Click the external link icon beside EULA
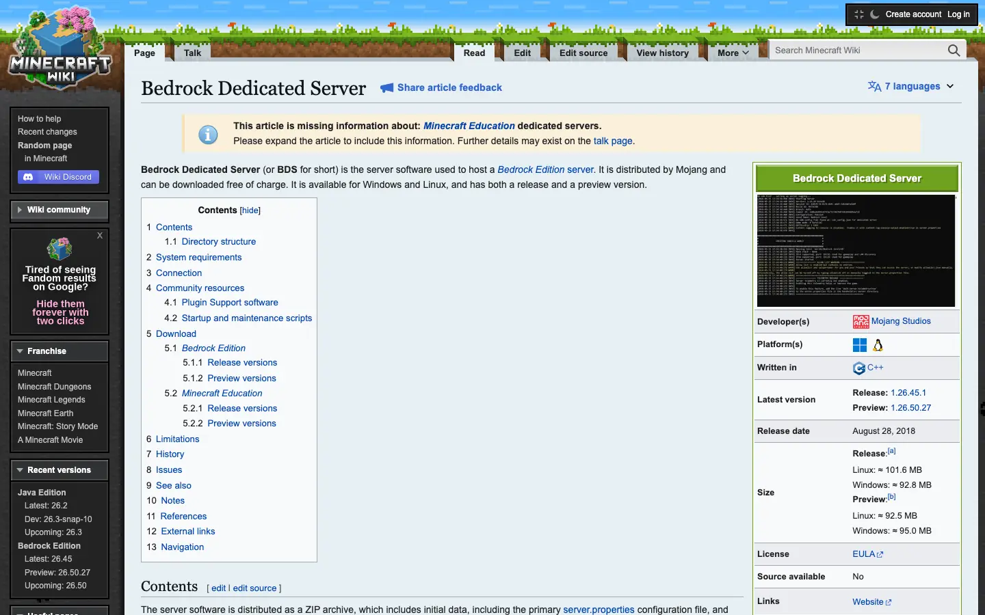 (x=880, y=555)
